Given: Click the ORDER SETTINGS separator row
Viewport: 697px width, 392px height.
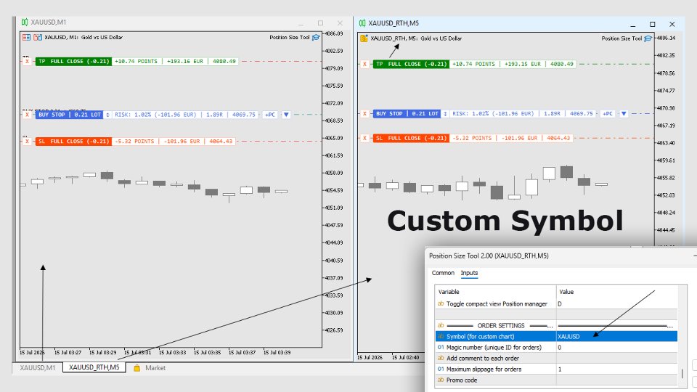Looking at the screenshot, I should click(556, 325).
